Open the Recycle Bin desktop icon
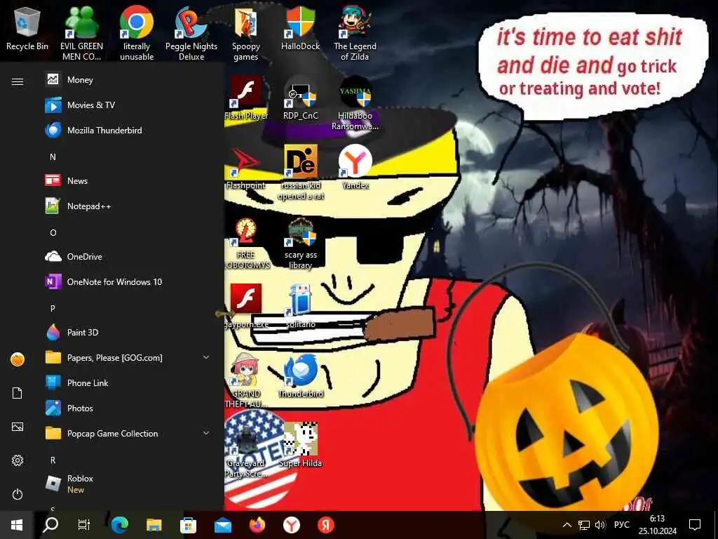718x539 pixels. tap(27, 28)
